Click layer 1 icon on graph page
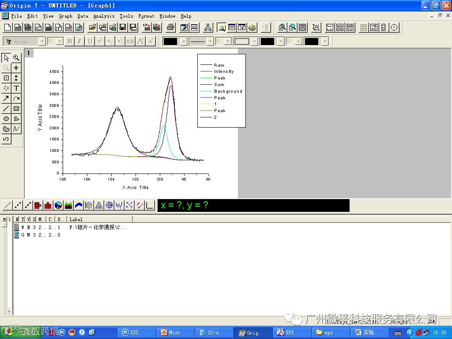Image resolution: width=452 pixels, height=339 pixels. pos(29,53)
